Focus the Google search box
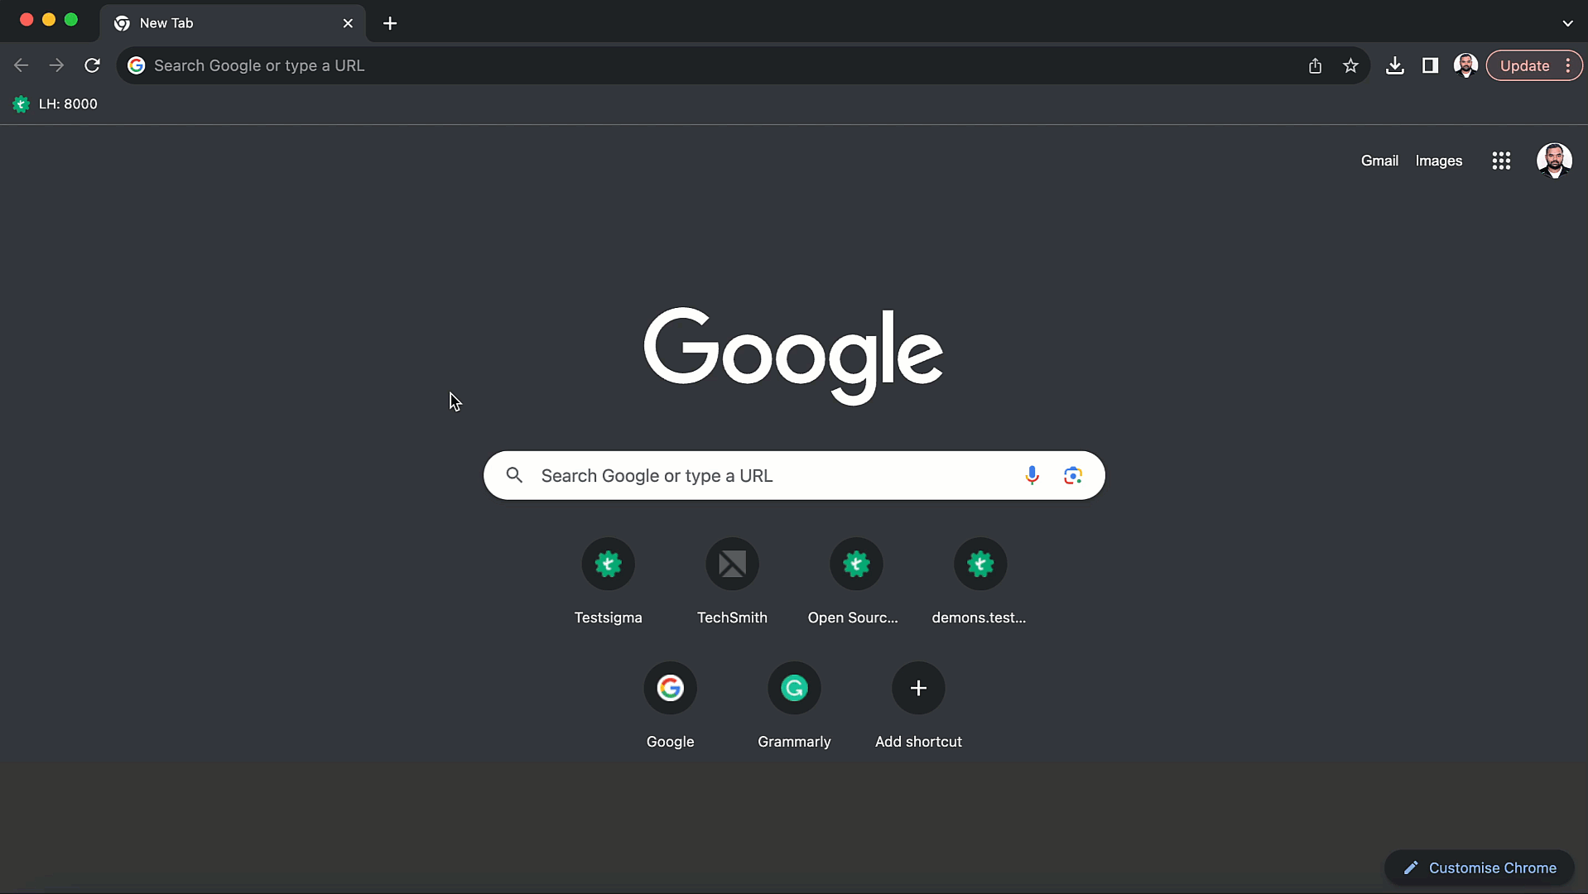 click(x=793, y=475)
